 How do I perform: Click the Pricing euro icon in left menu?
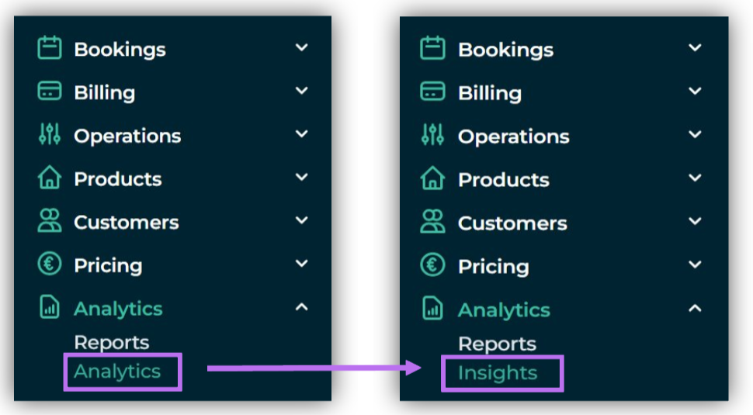tap(50, 264)
